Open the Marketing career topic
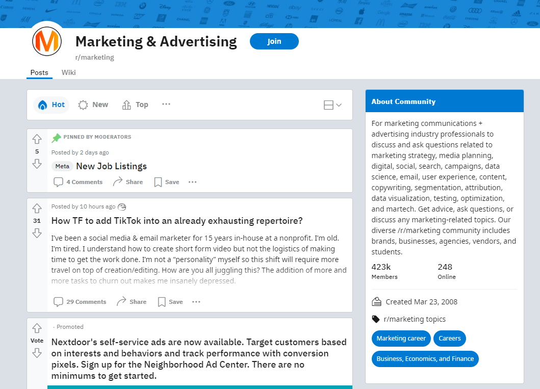Image resolution: width=540 pixels, height=389 pixels. [401, 338]
